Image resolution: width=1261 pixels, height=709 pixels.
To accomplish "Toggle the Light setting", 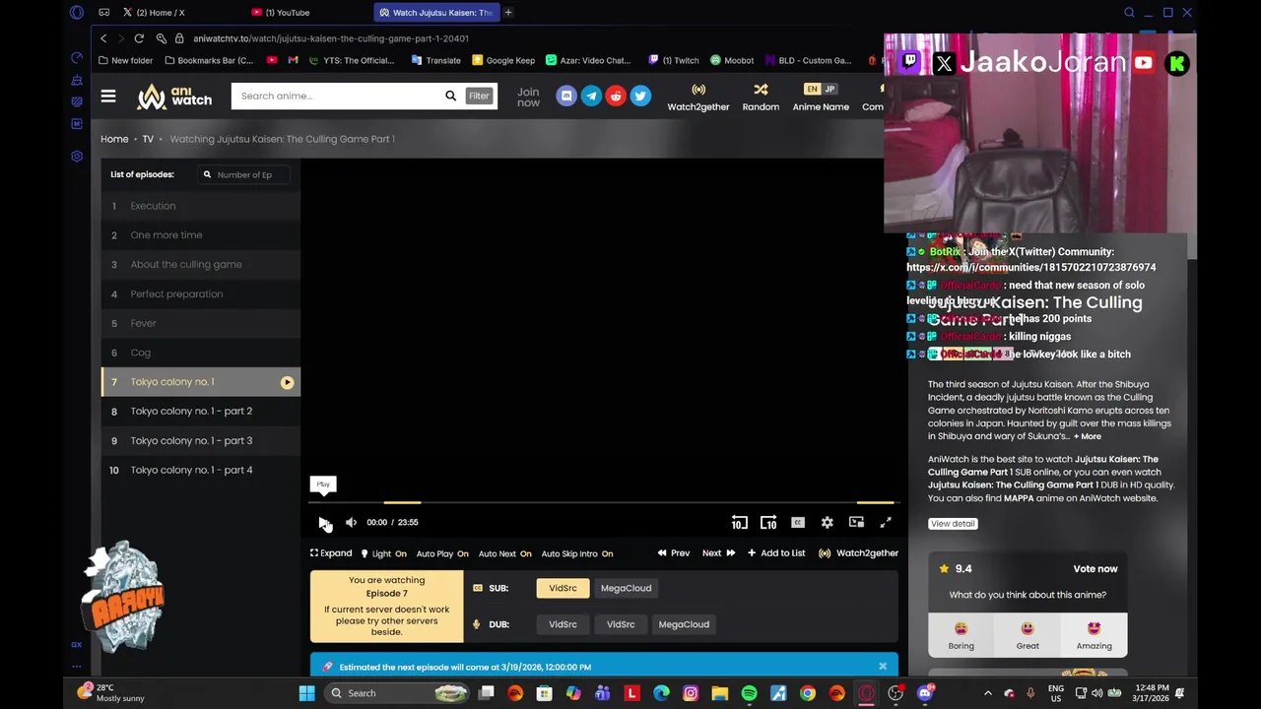I will (385, 553).
